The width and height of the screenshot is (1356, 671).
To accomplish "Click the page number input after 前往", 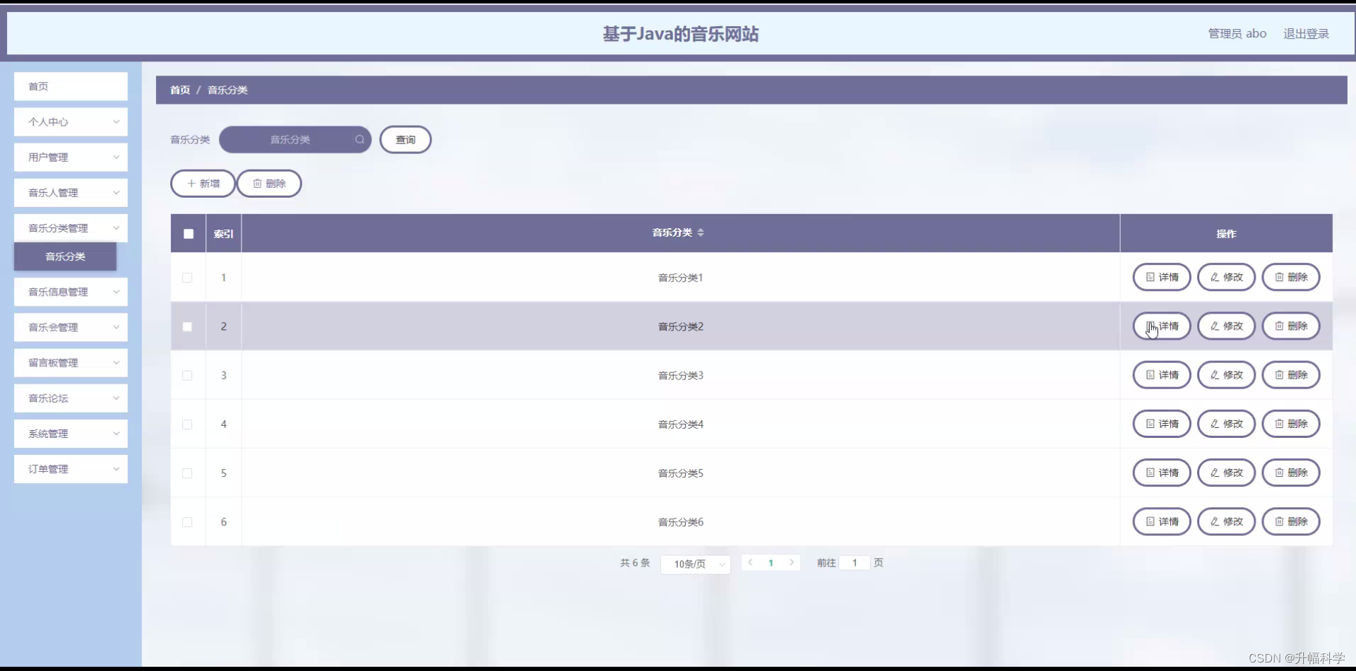I will click(855, 563).
